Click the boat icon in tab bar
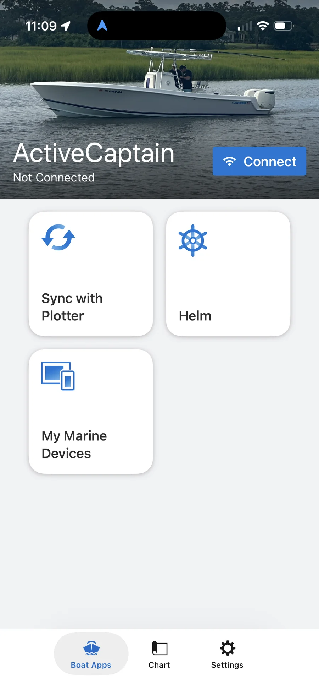The height and width of the screenshot is (695, 319). [91, 648]
